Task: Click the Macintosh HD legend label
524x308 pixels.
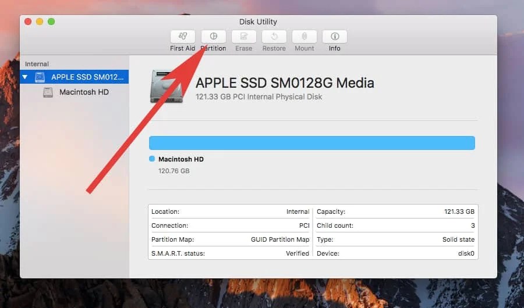Action: [x=181, y=159]
